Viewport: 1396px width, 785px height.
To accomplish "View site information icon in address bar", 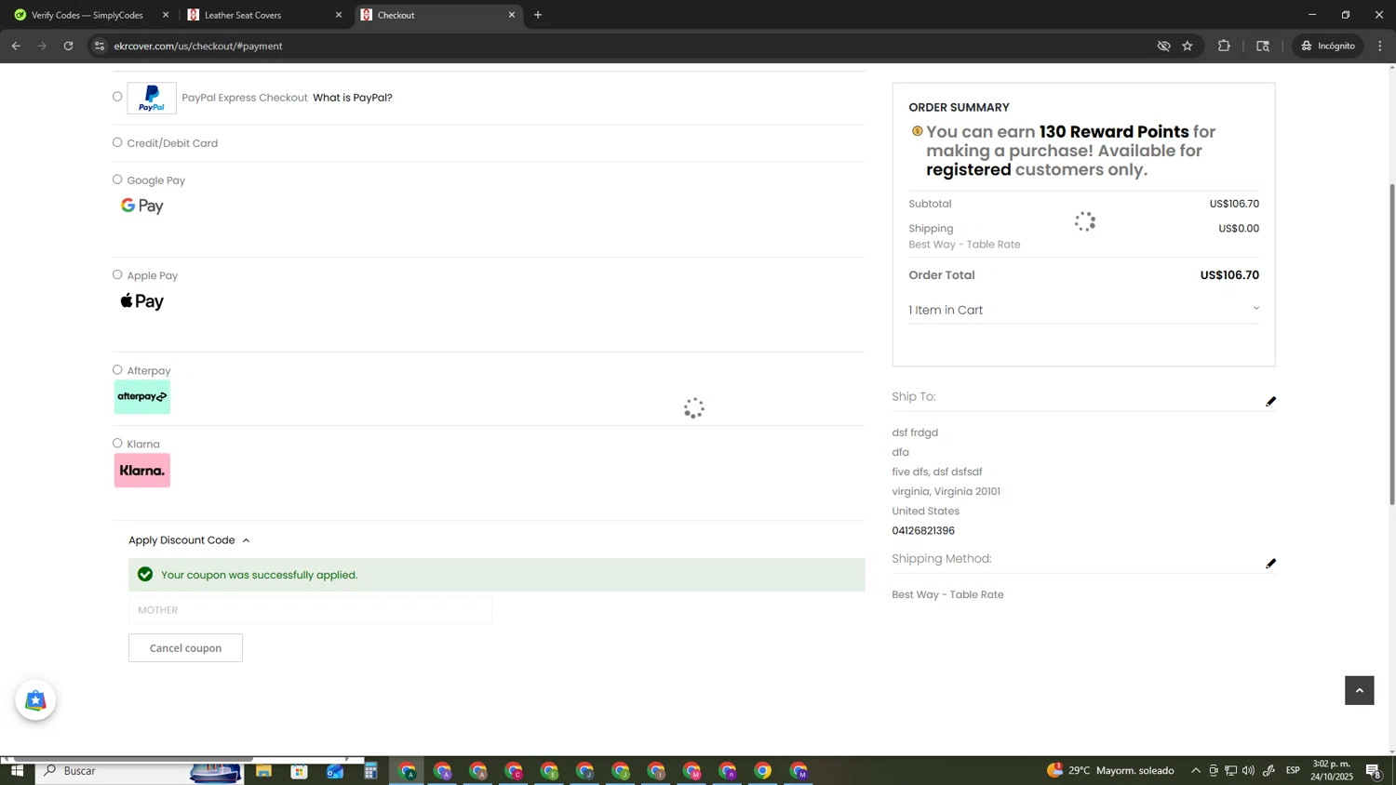I will pos(101,46).
